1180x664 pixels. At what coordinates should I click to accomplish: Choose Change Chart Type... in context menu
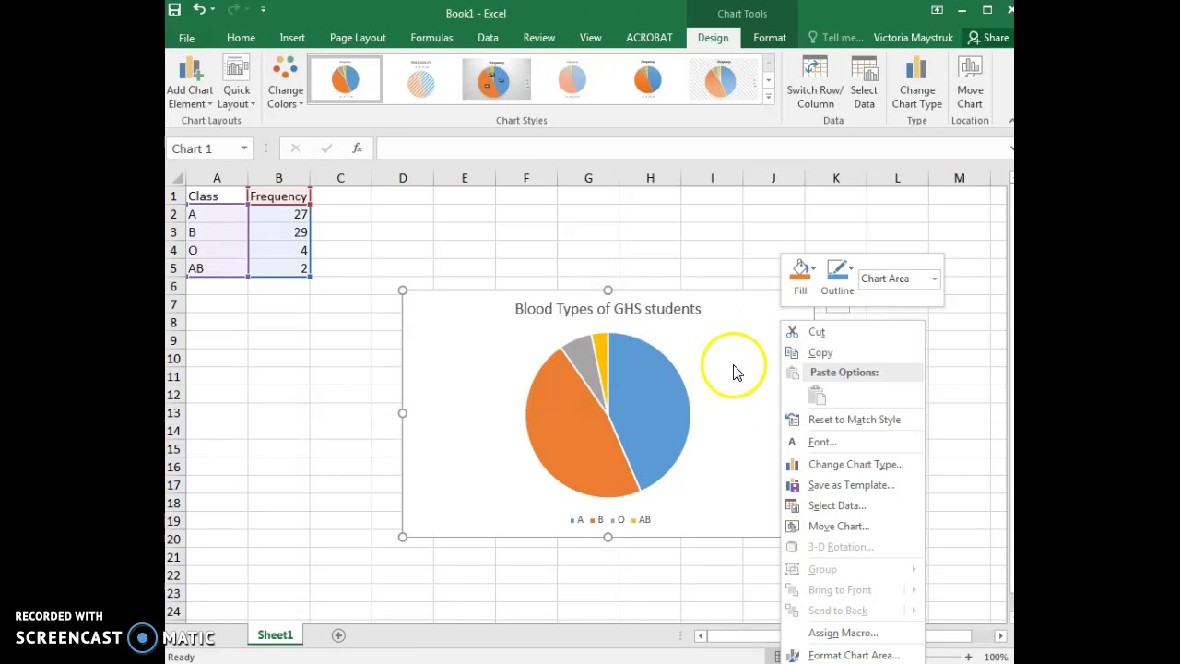[x=853, y=465]
